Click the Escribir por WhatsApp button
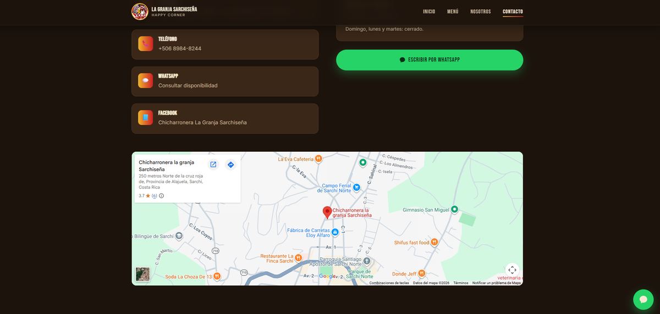660x314 pixels. pyautogui.click(x=430, y=60)
